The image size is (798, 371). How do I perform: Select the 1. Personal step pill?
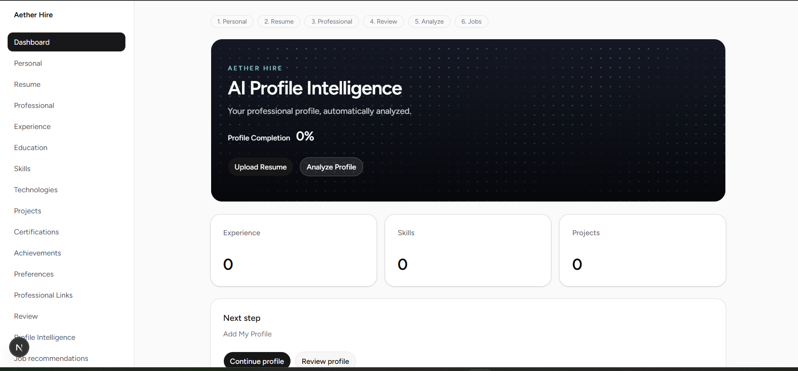(232, 22)
